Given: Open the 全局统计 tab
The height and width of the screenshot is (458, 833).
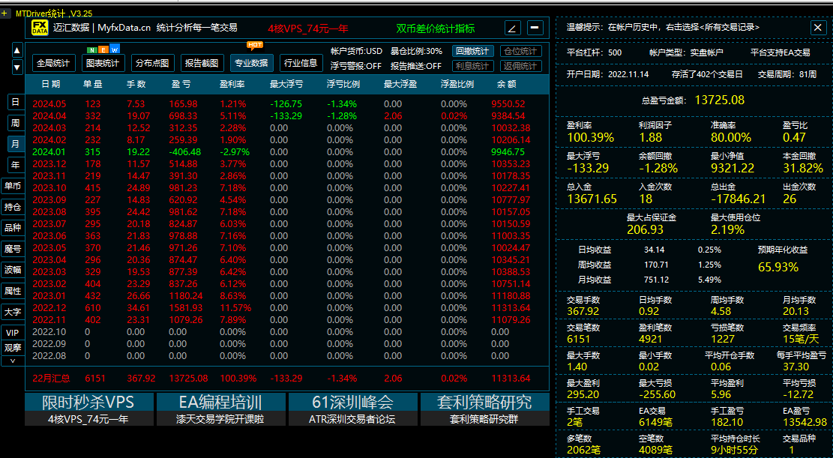Looking at the screenshot, I should tap(53, 63).
